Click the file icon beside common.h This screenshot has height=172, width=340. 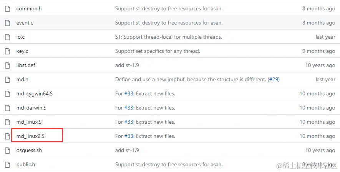click(8, 9)
